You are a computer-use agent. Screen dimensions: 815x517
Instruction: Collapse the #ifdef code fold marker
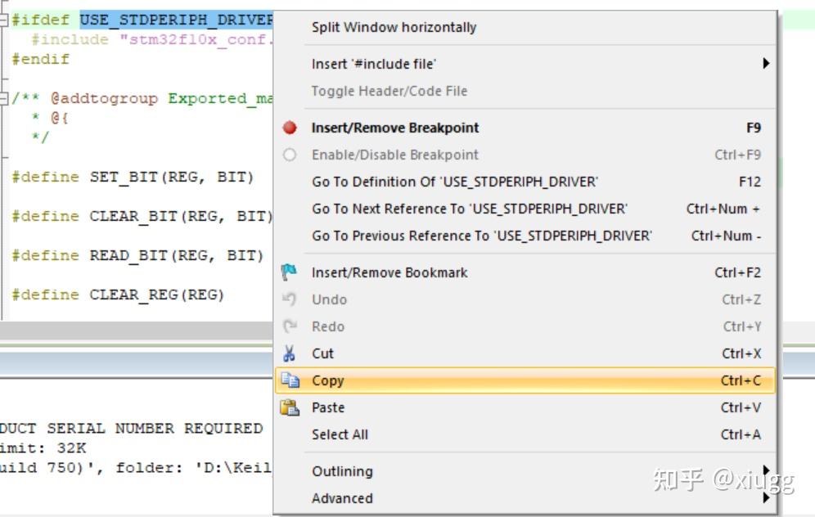point(3,20)
